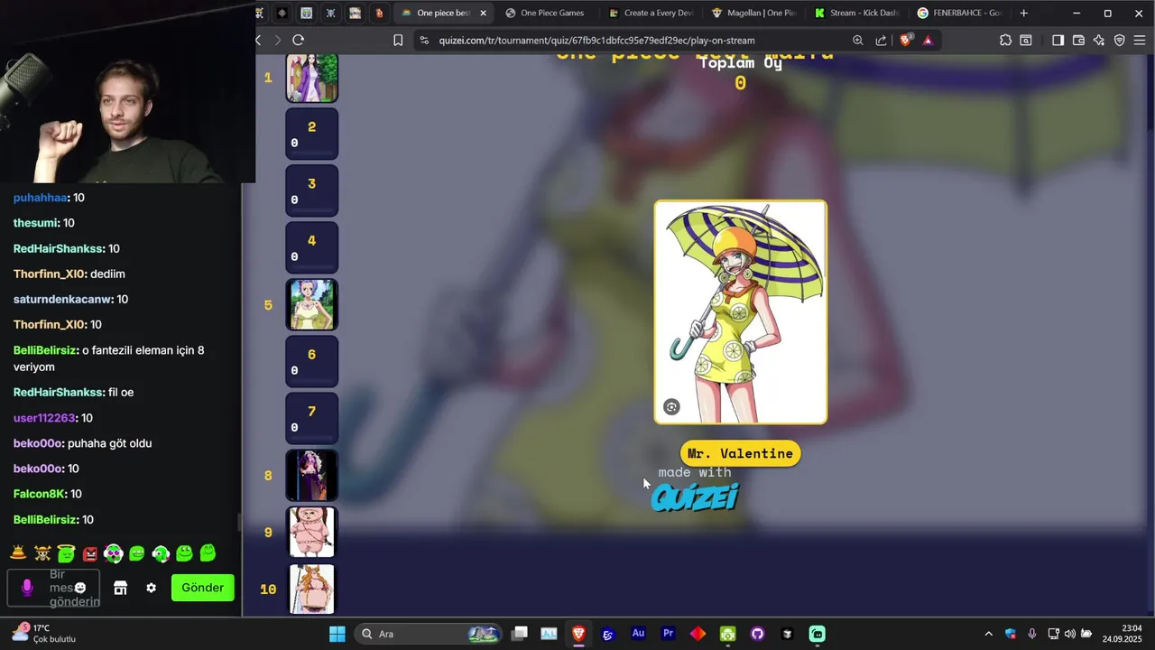
Task: Reload the current page
Action: pyautogui.click(x=299, y=40)
